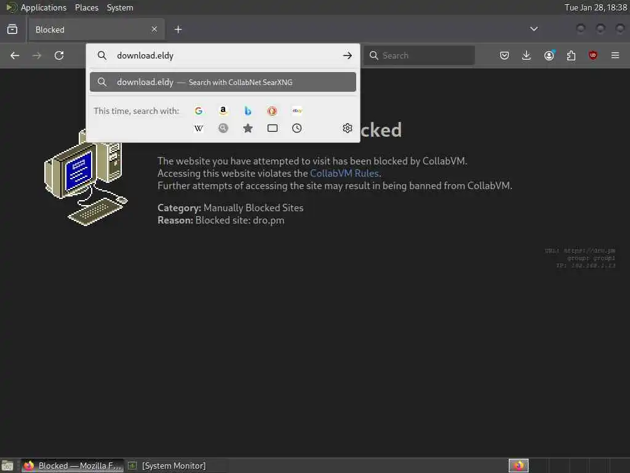Open System Monitor from the taskbar
Image resolution: width=630 pixels, height=473 pixels.
[167, 466]
